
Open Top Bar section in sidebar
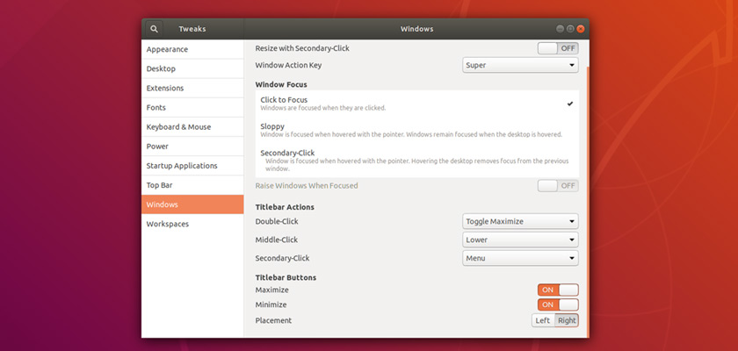(192, 185)
